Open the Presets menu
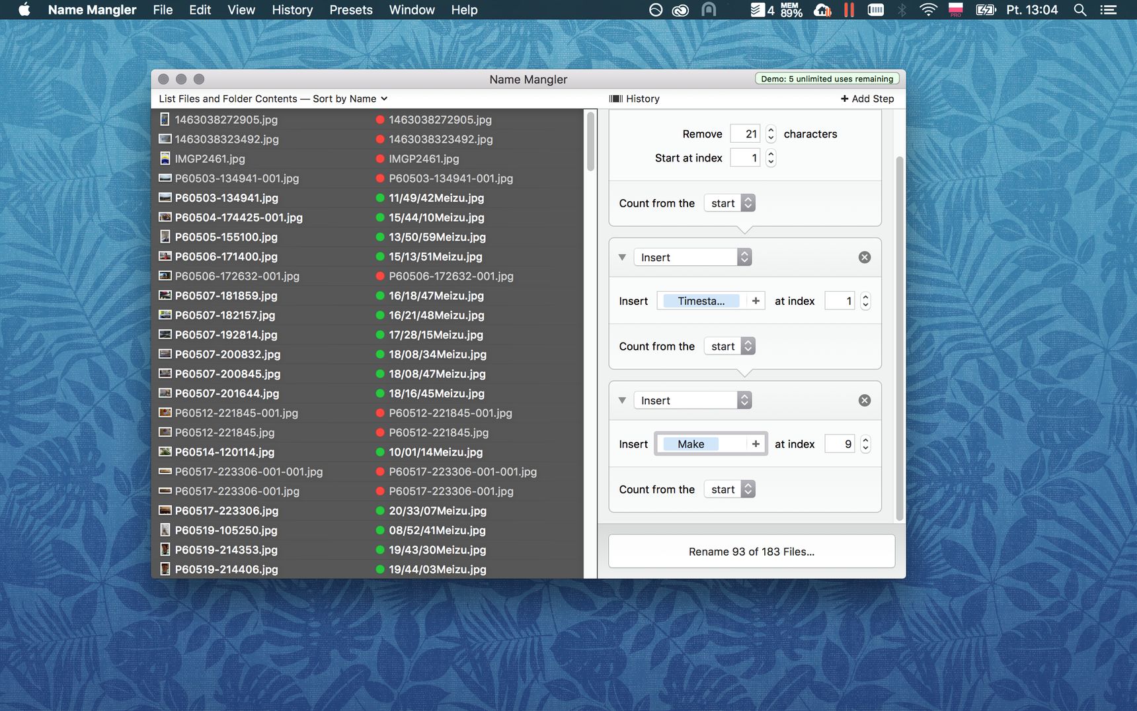Screen dimensions: 1137x711 tap(351, 10)
